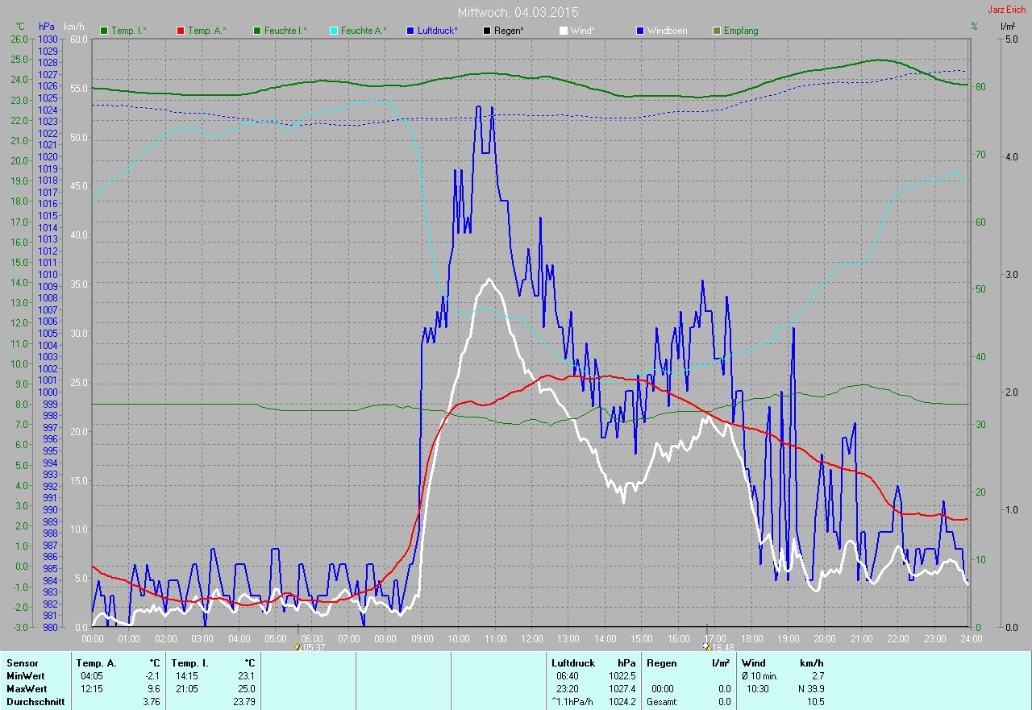Click the hPa axis unit label
This screenshot has width=1032, height=710.
[x=47, y=27]
